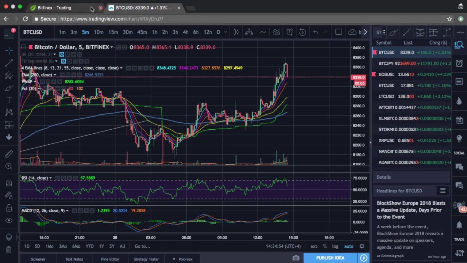The width and height of the screenshot is (467, 263).
Task: Open the watchlist panel icon
Action: 459,45
